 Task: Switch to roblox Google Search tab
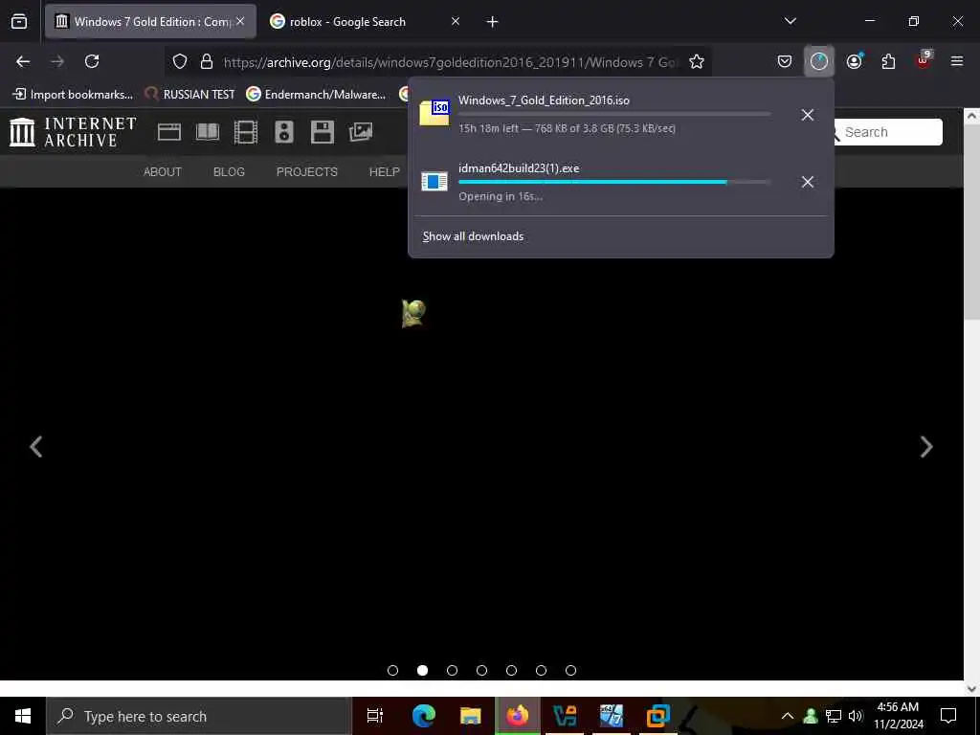point(347,22)
